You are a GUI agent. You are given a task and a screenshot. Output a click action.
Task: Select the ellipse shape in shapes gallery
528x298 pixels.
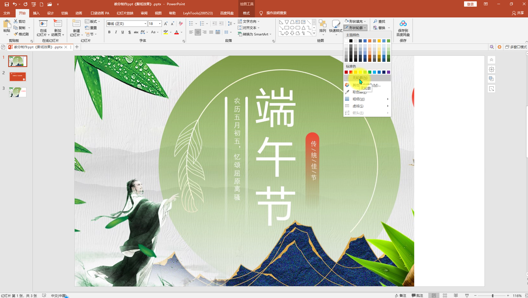click(x=292, y=28)
